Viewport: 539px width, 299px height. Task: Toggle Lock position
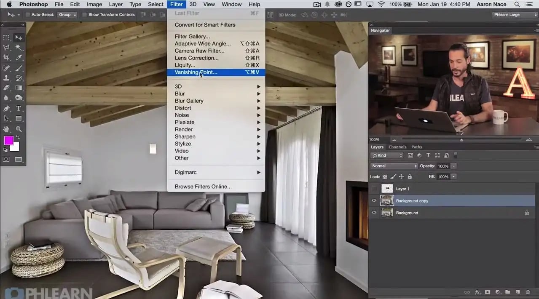(x=401, y=177)
